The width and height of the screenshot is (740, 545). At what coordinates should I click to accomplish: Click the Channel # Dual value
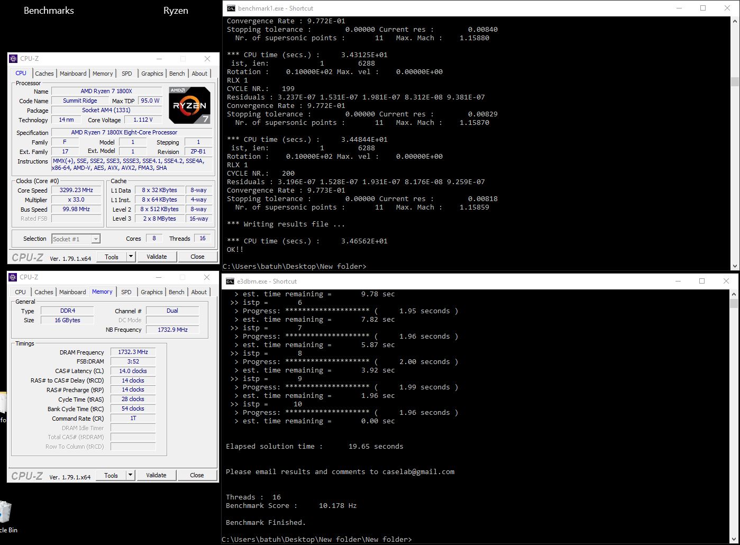pyautogui.click(x=172, y=311)
